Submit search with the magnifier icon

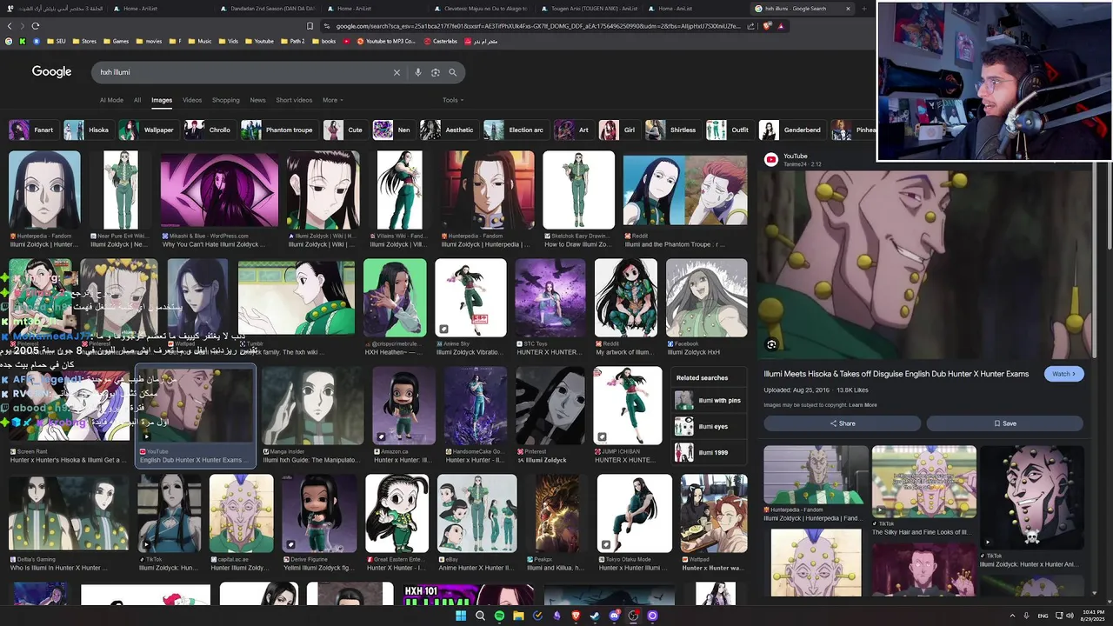tap(452, 72)
